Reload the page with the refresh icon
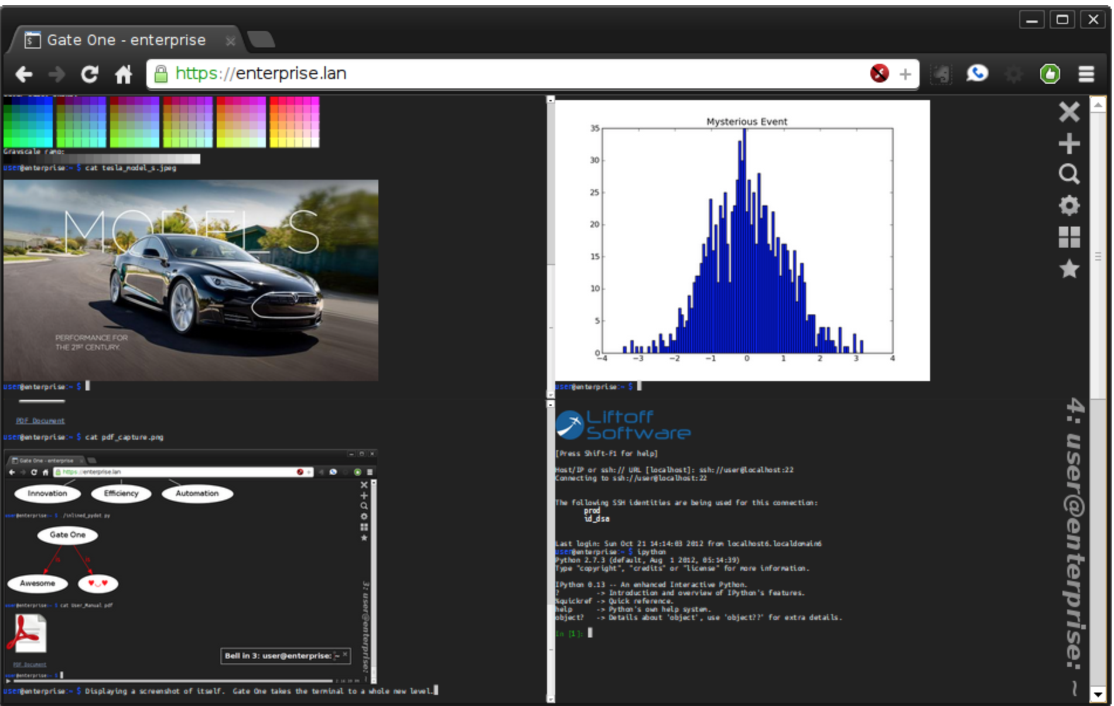The image size is (1114, 706). [90, 74]
